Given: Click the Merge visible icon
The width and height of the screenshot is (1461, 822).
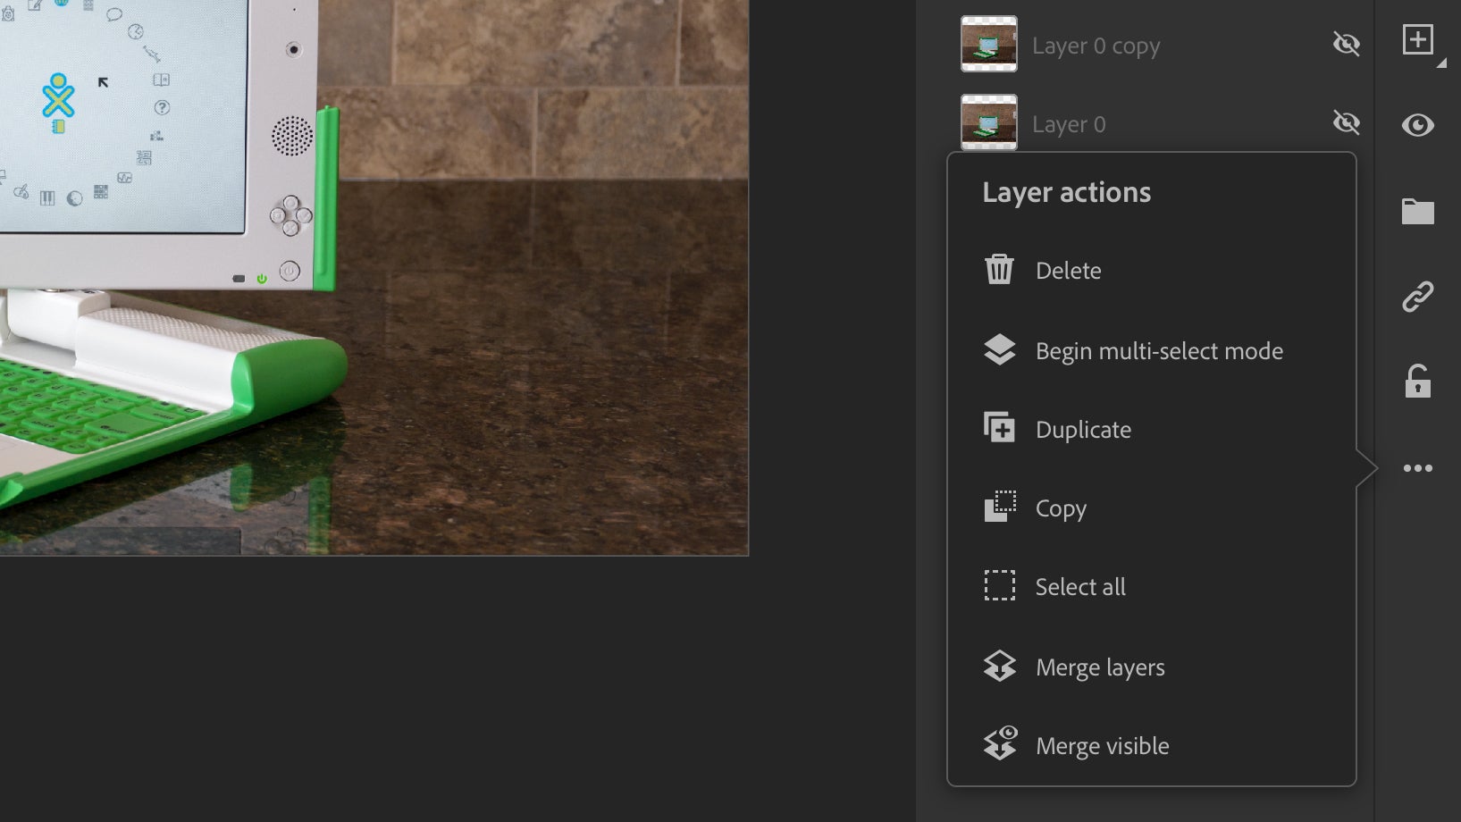Looking at the screenshot, I should pos(1000,744).
